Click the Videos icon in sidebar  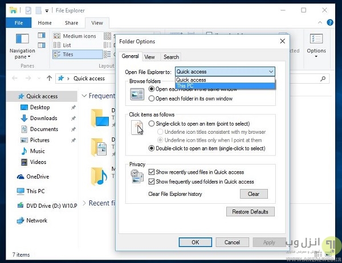point(24,162)
